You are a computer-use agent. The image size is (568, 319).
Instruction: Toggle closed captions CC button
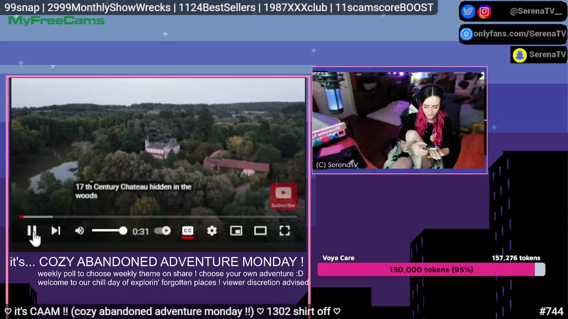[188, 231]
